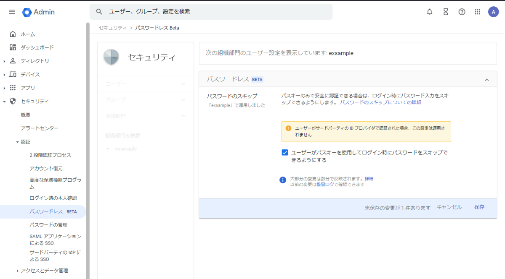Click the ホーム house icon
The height and width of the screenshot is (279, 505).
click(x=13, y=34)
